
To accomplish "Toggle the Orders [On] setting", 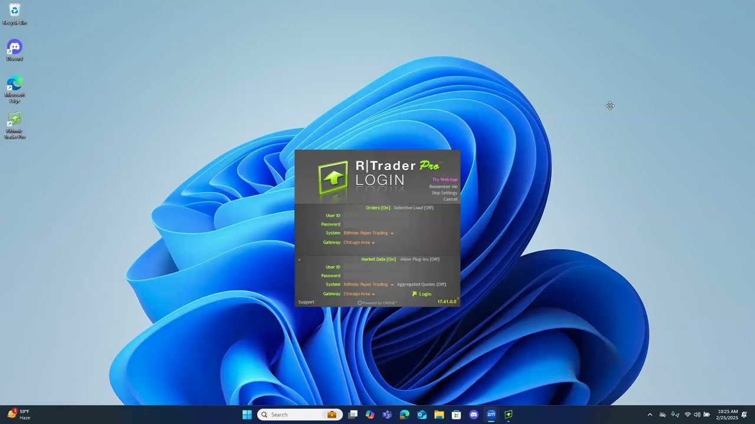I will click(x=378, y=208).
